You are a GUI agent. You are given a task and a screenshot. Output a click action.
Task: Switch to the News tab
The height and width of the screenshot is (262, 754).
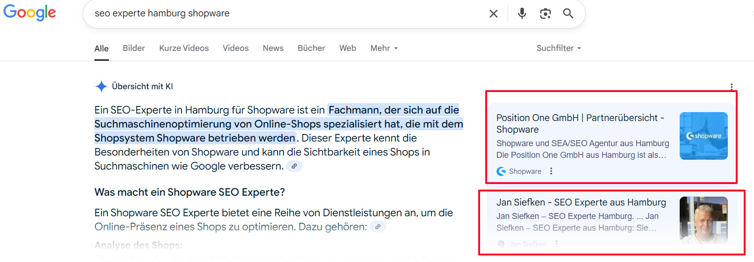(273, 48)
